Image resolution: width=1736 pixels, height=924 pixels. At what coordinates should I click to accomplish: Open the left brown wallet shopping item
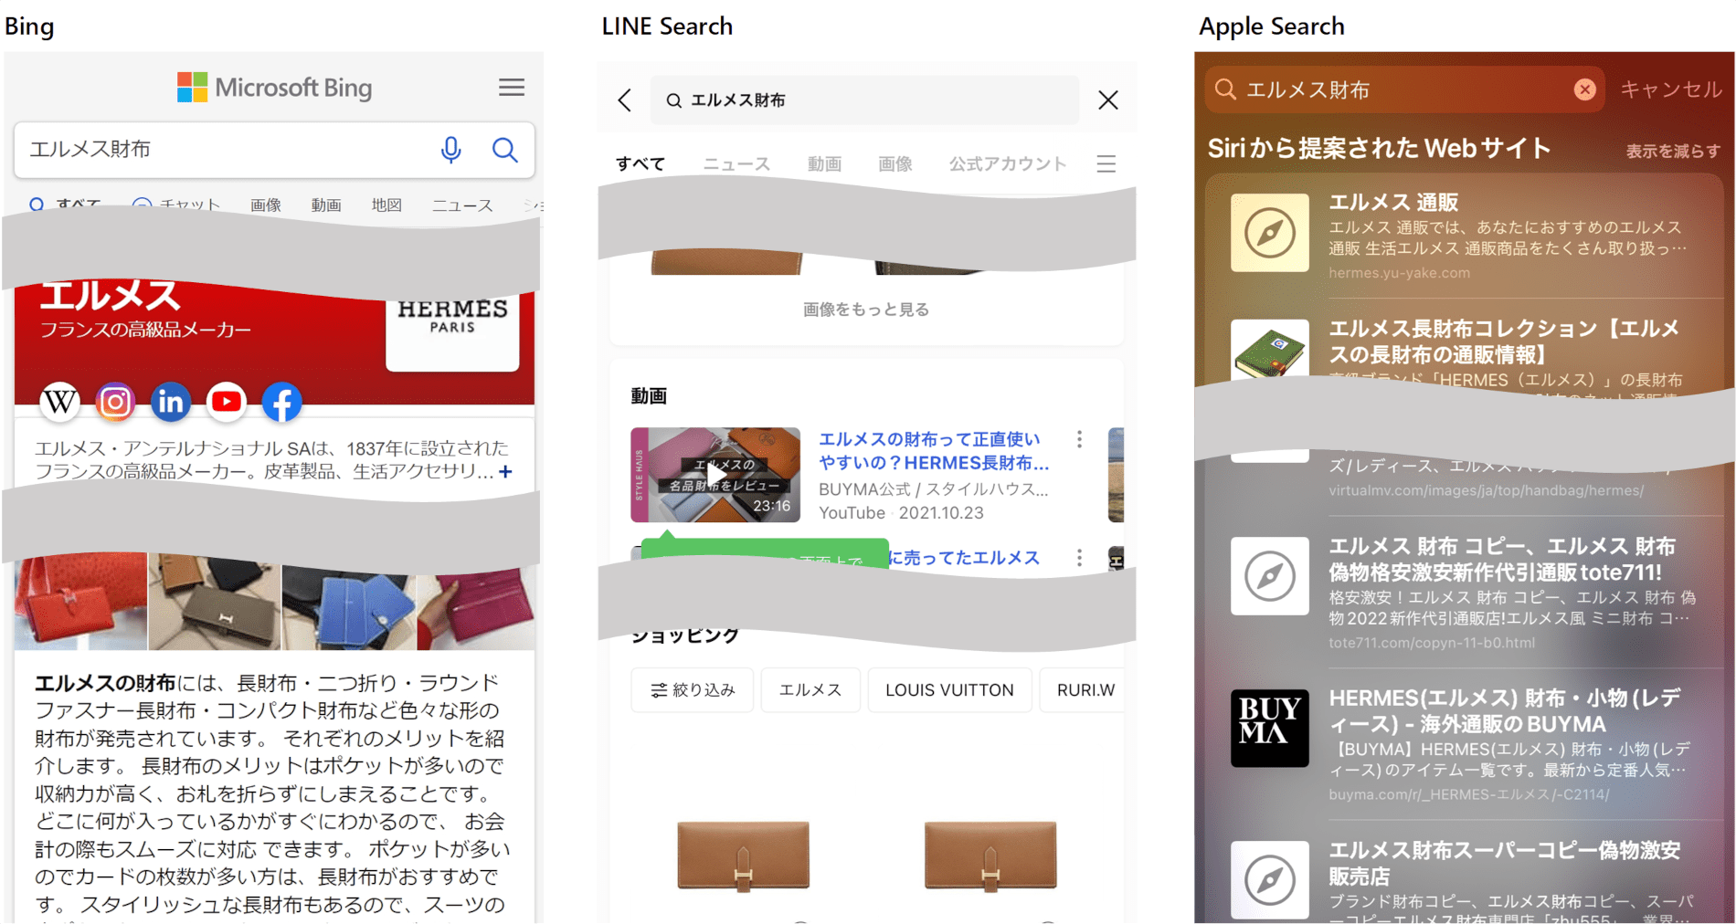(x=743, y=856)
